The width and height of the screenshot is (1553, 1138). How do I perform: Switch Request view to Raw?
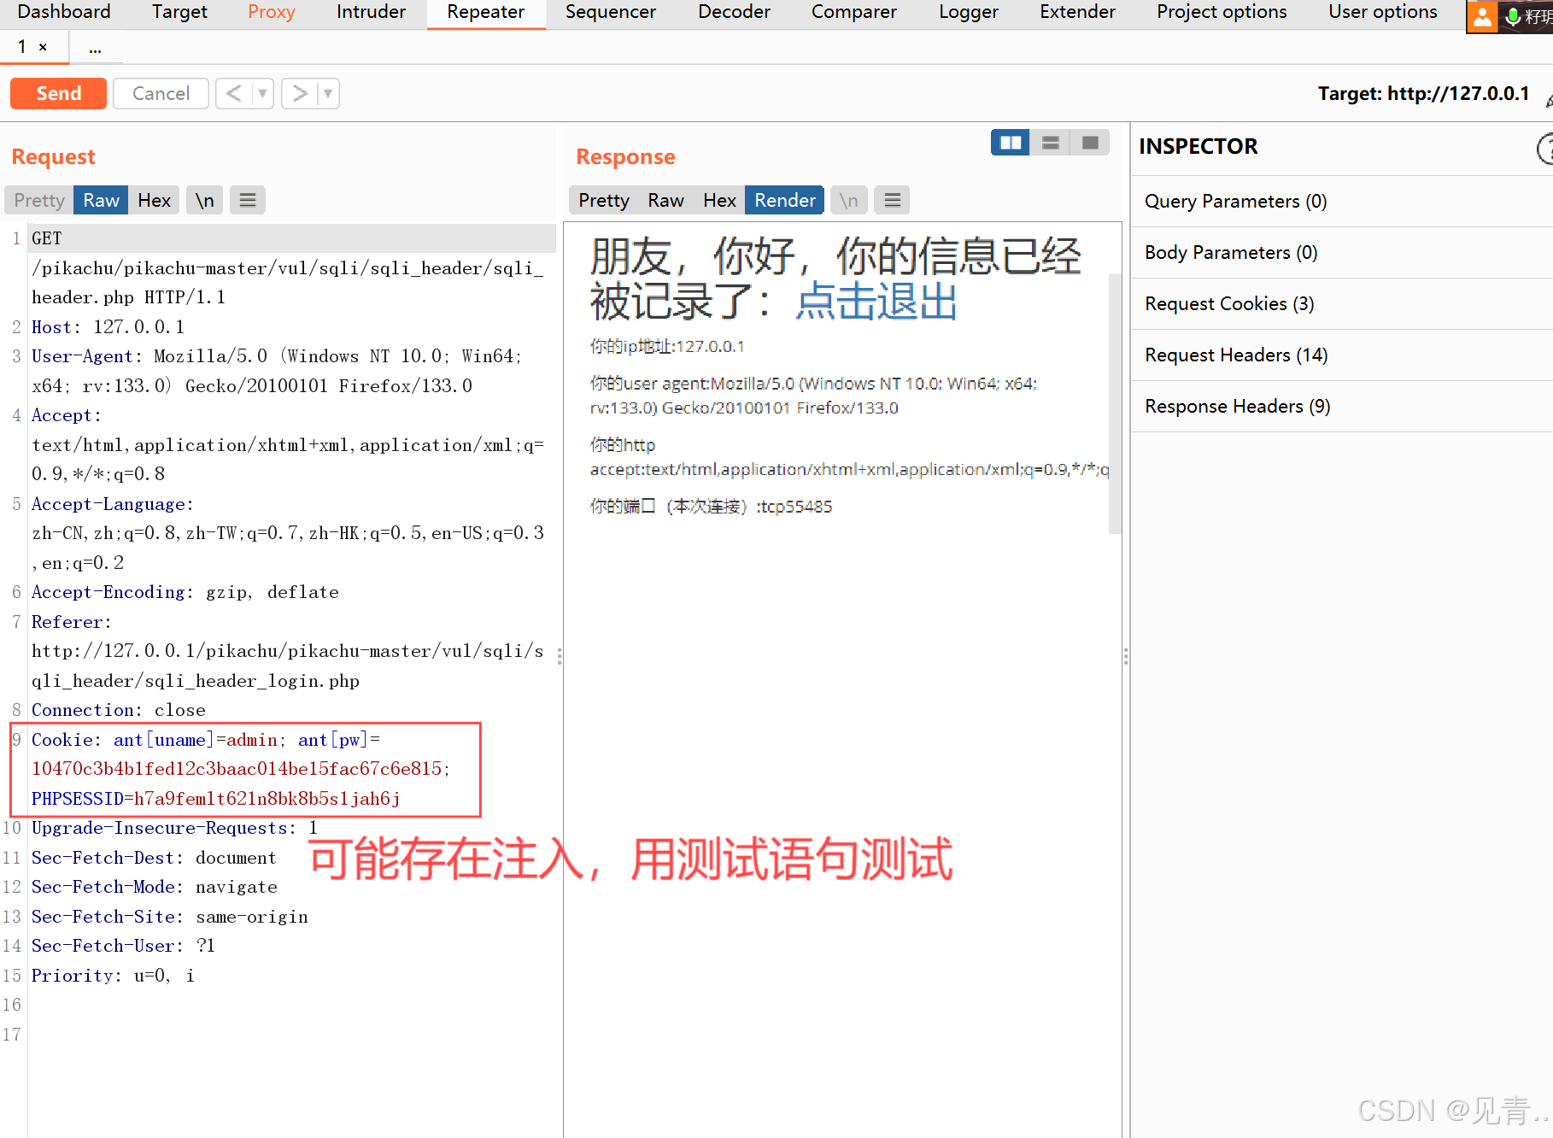pyautogui.click(x=101, y=200)
